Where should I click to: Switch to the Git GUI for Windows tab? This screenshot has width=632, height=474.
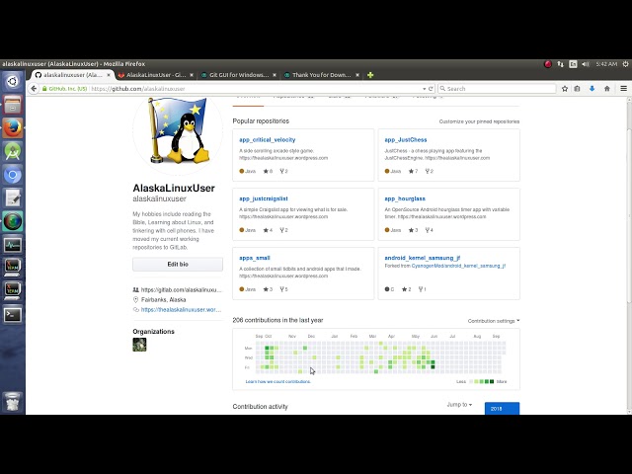pos(239,75)
